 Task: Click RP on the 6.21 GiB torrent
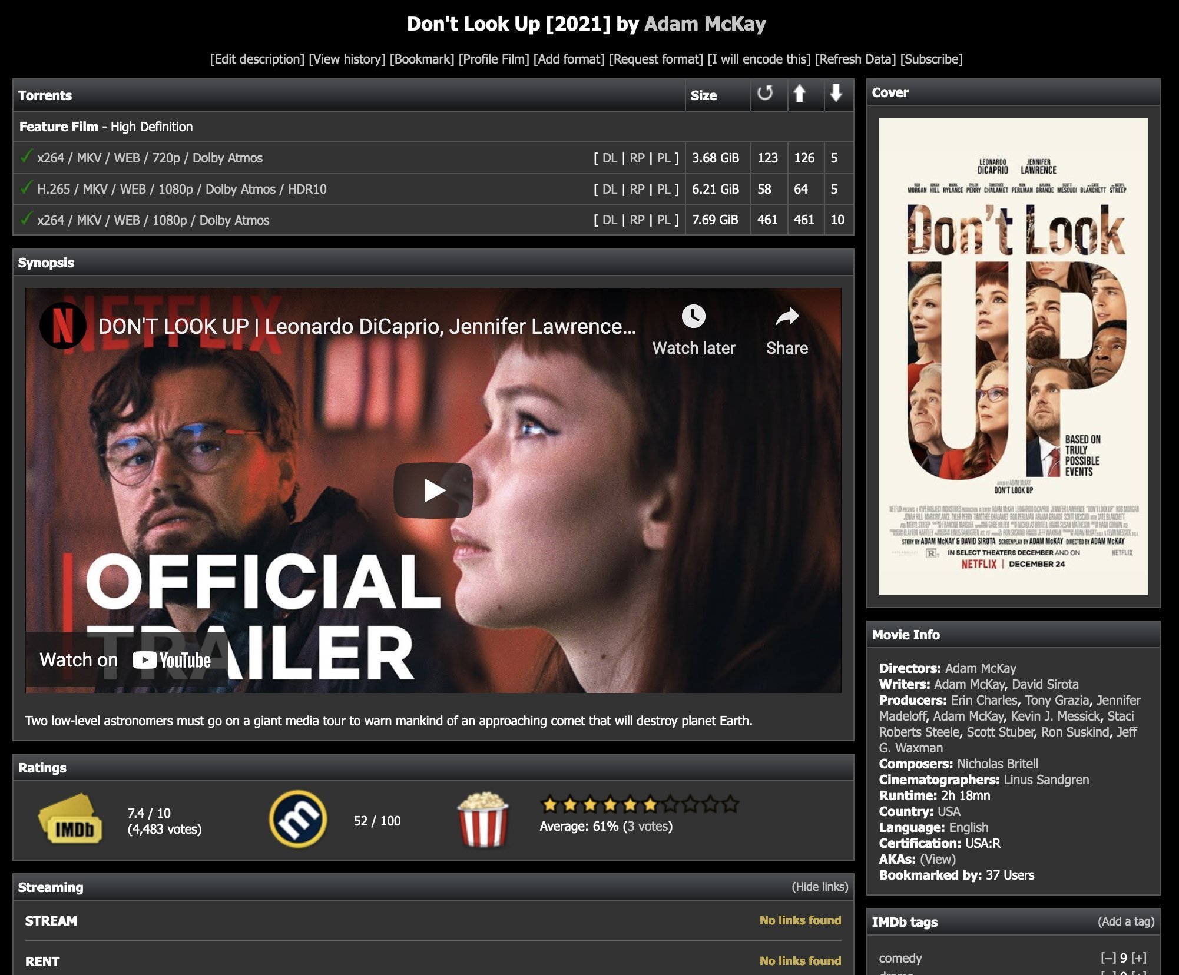point(637,189)
